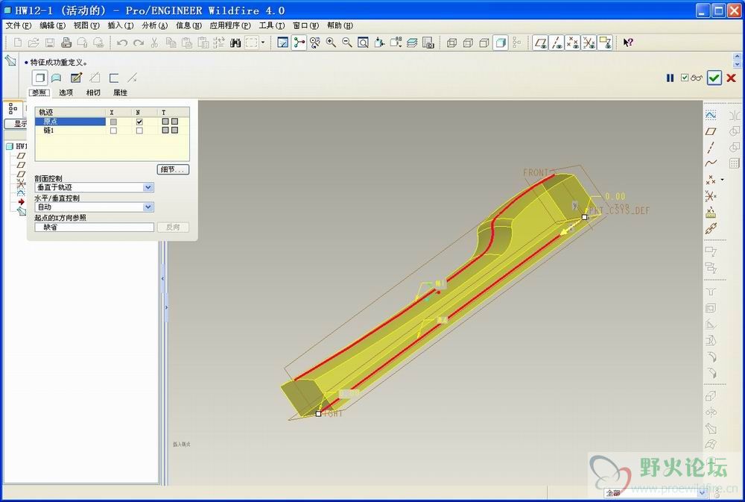
Task: Collapse navigator panel with left arrow handle
Action: click(x=162, y=278)
